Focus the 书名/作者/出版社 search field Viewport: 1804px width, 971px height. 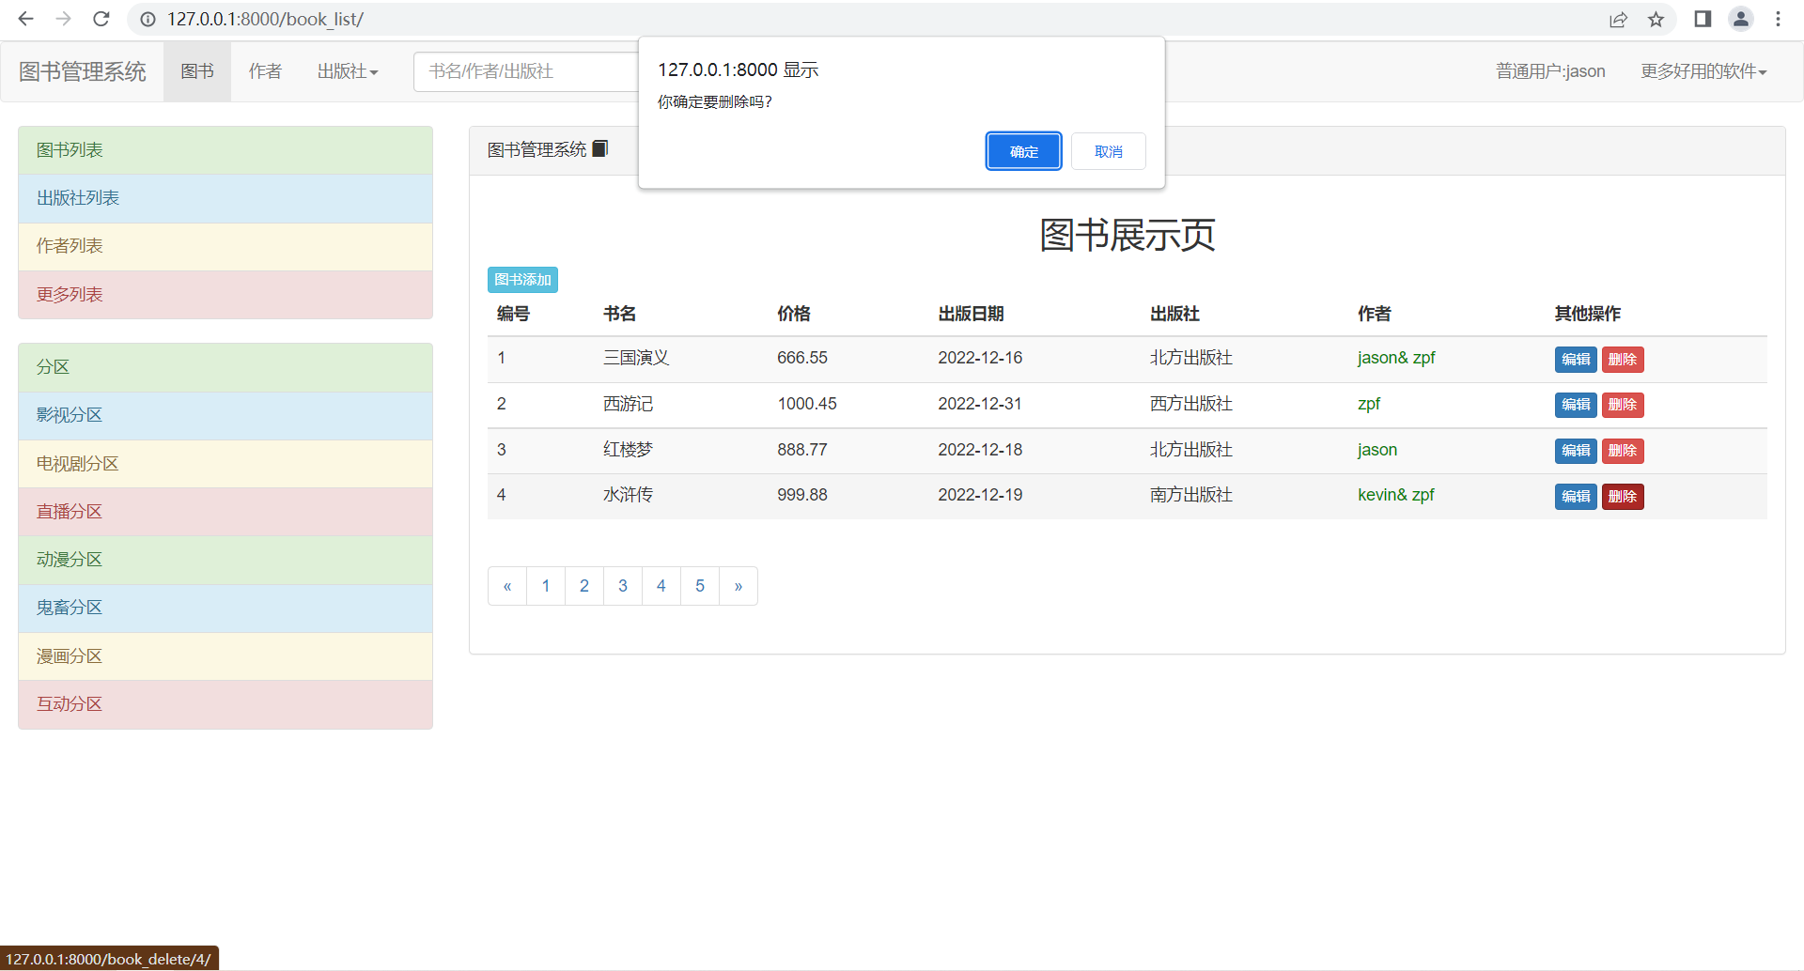(x=526, y=71)
